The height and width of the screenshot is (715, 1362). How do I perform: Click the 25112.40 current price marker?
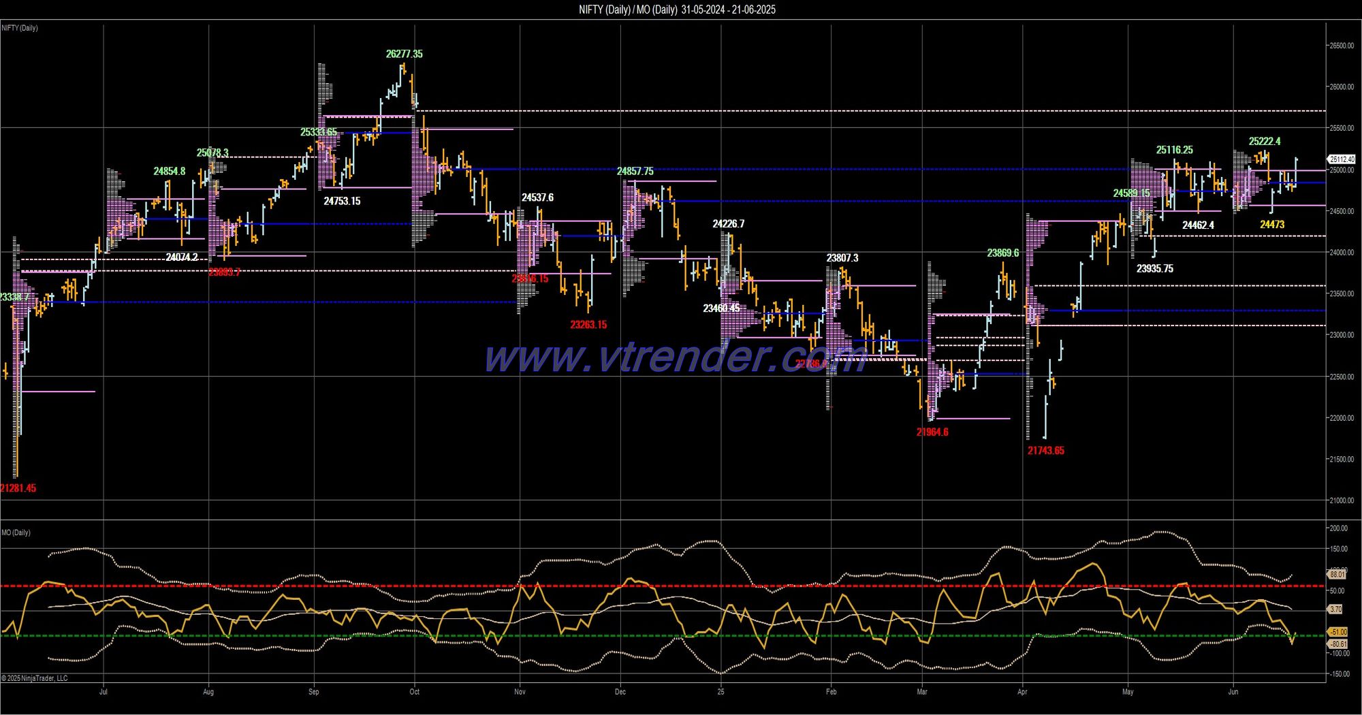pos(1342,159)
